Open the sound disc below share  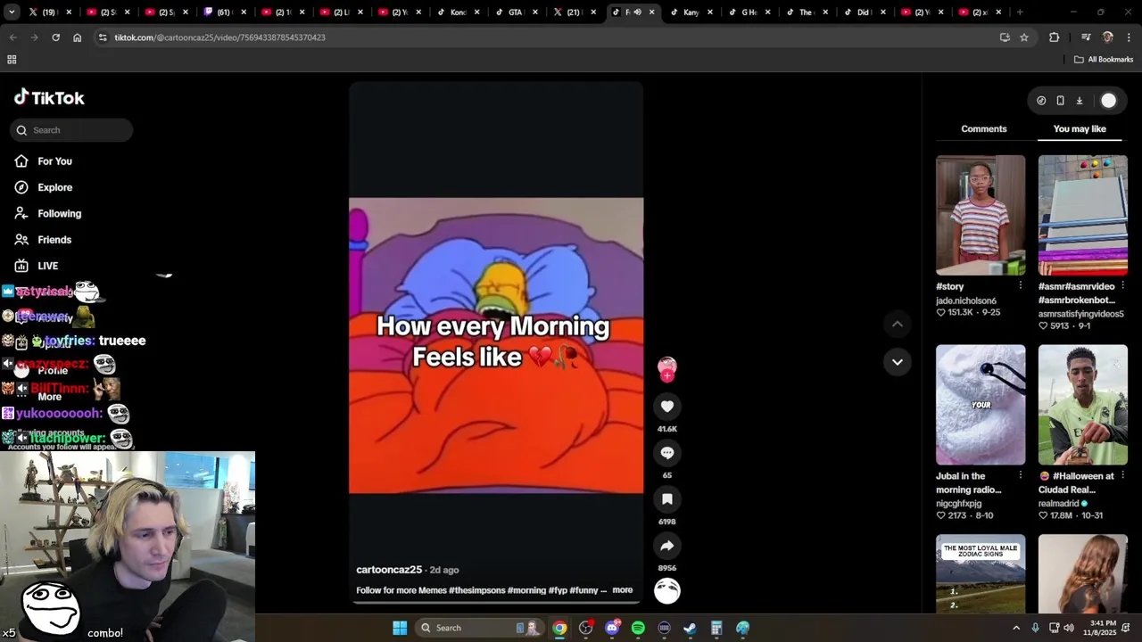pos(667,590)
